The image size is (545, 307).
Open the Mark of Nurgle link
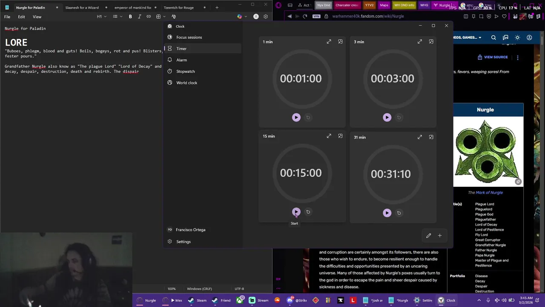[489, 192]
